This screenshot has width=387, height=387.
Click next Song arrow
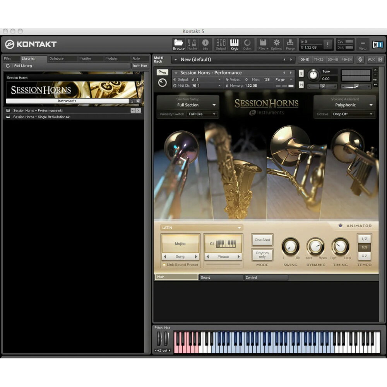196,257
